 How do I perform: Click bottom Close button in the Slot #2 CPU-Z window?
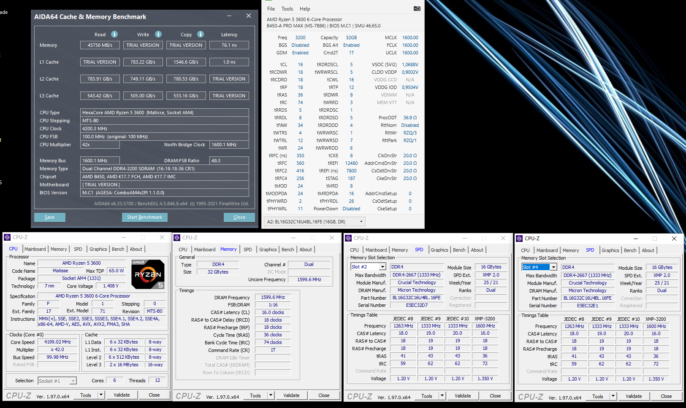[495, 396]
